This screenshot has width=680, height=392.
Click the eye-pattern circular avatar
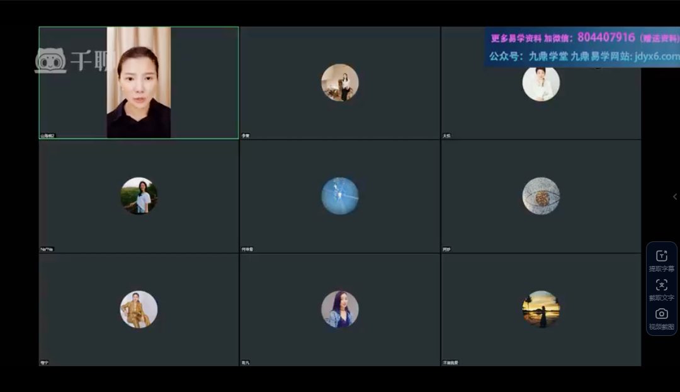click(x=541, y=196)
